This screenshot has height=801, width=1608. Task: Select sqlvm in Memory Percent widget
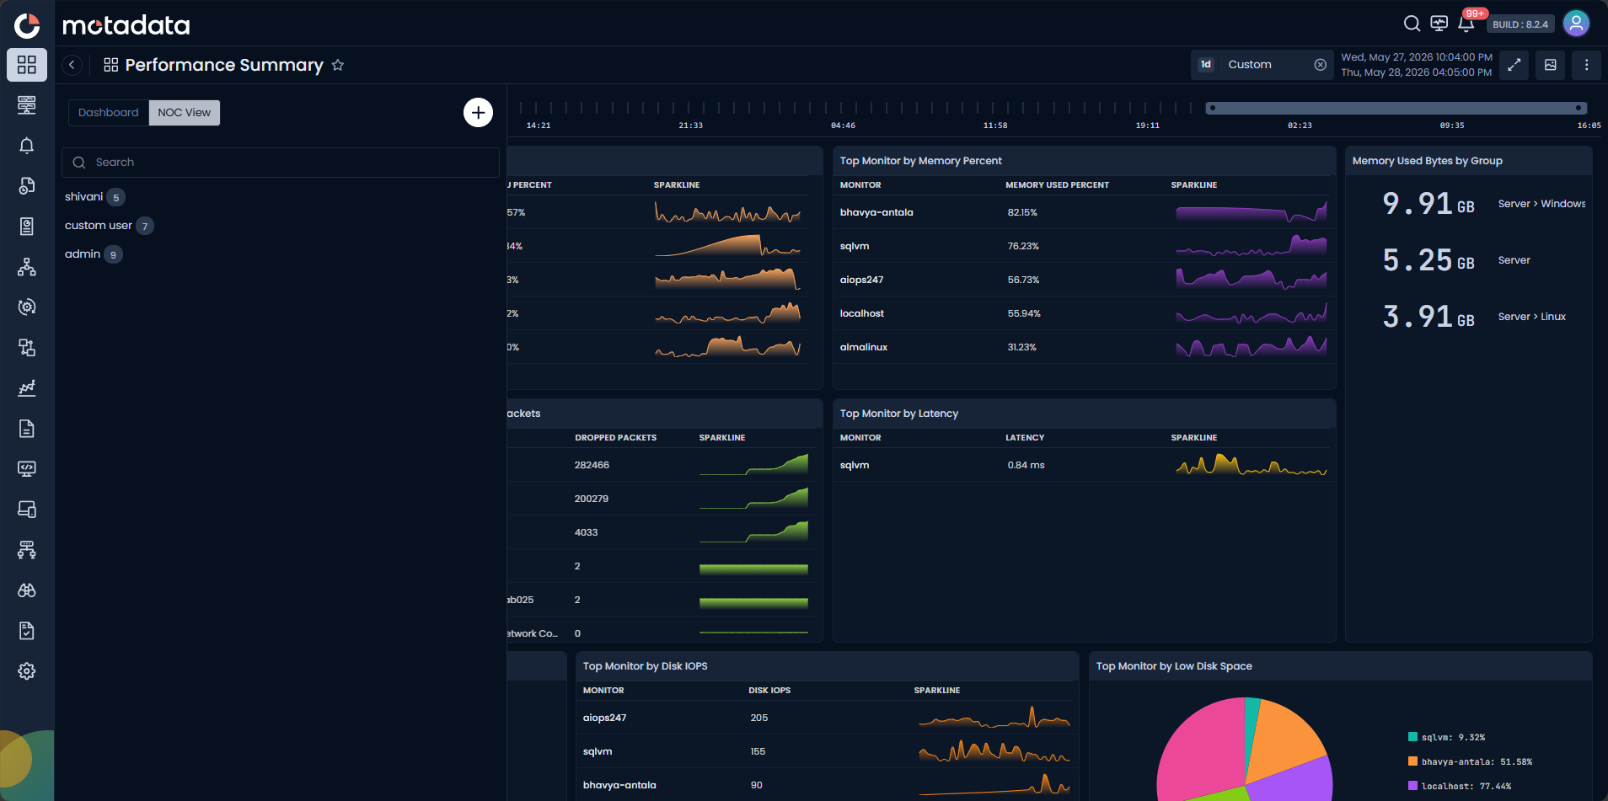(855, 246)
